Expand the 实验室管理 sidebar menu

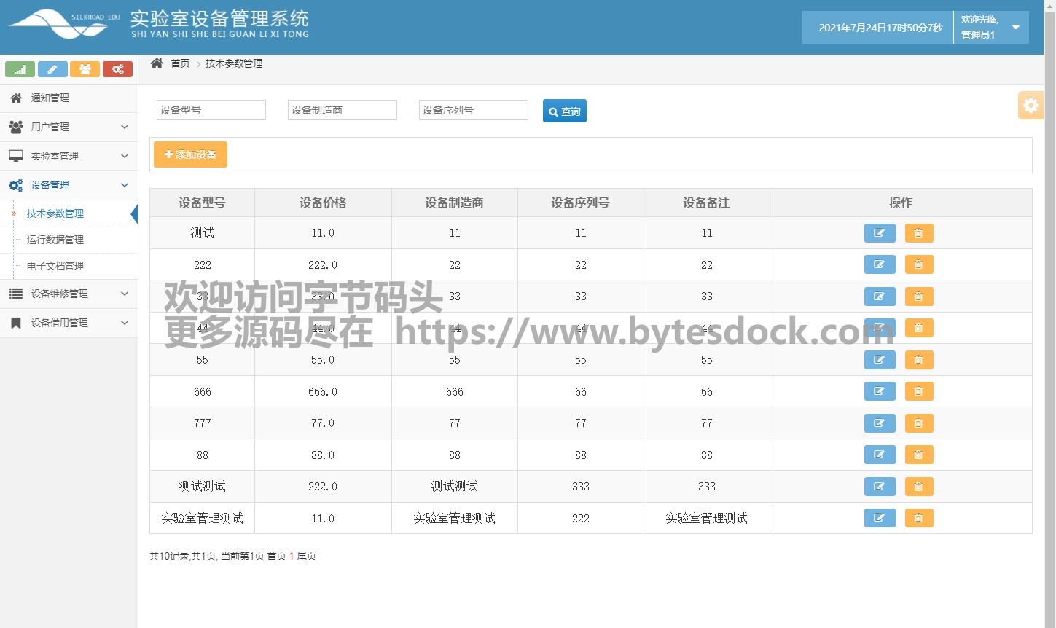69,156
